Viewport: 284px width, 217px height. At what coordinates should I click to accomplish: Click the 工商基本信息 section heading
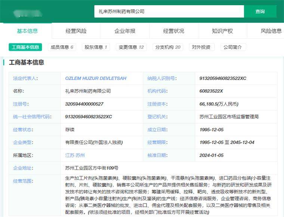click(27, 62)
